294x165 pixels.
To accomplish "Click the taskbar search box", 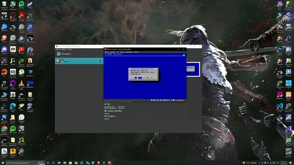I will [x=25, y=163].
